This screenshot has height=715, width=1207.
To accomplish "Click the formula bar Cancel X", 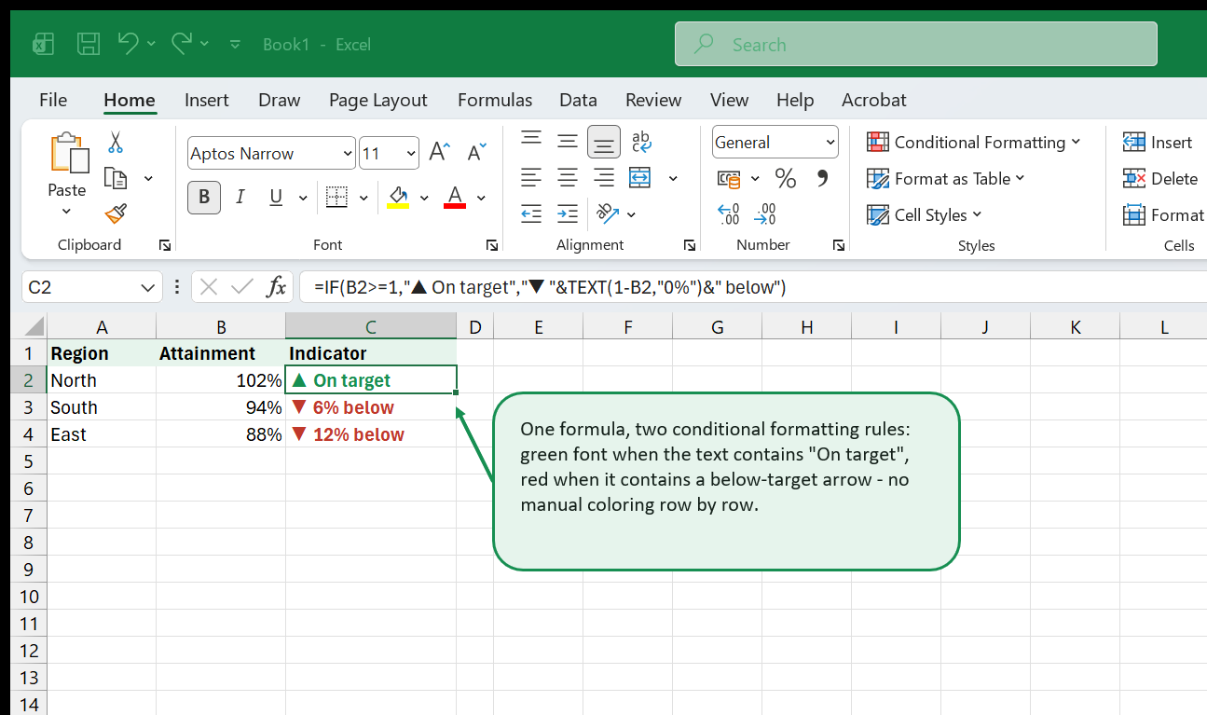I will [209, 287].
